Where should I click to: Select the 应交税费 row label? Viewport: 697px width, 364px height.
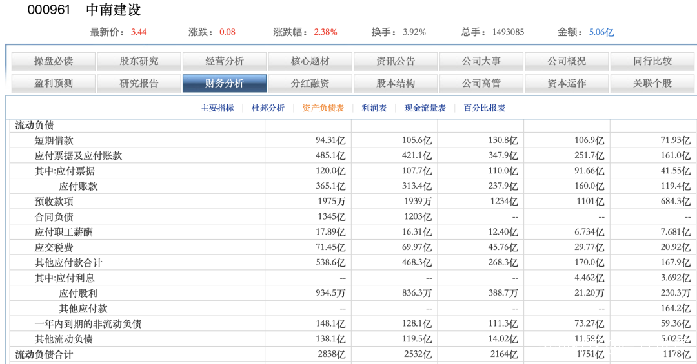click(54, 247)
